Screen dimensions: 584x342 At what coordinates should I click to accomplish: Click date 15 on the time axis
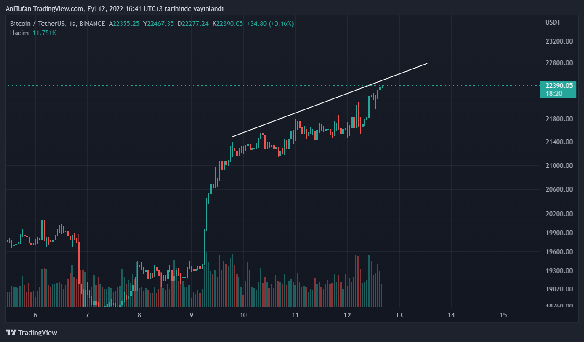(x=503, y=315)
